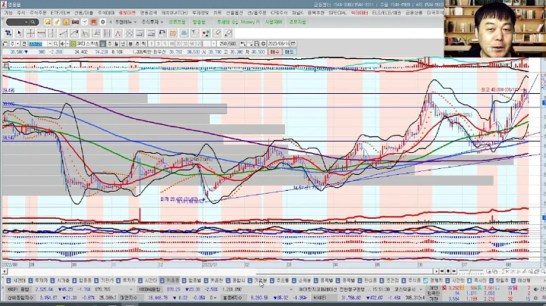Open the ETF/ELW menu
This screenshot has width=546, height=306.
pos(60,13)
